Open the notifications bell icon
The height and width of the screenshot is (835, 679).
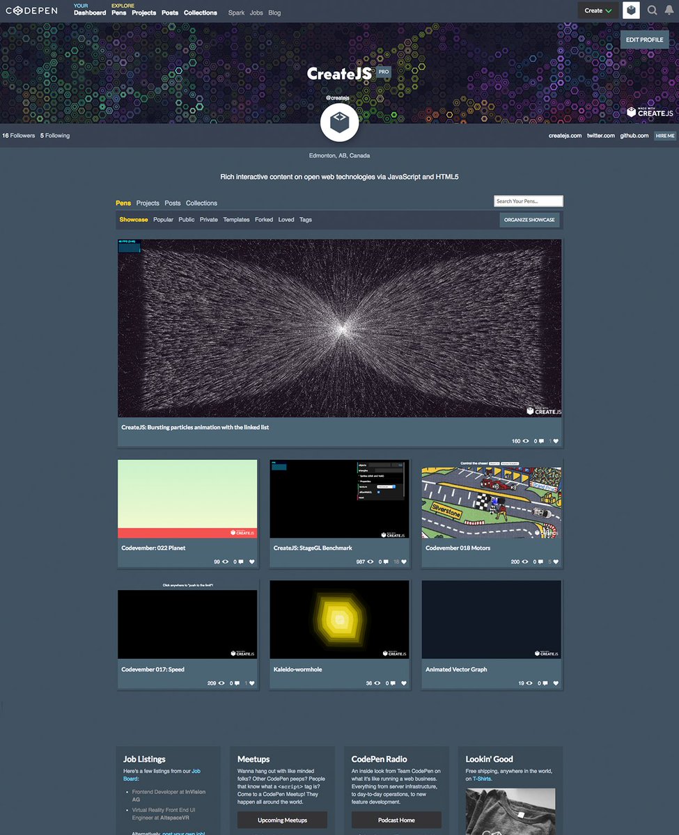[x=669, y=10]
